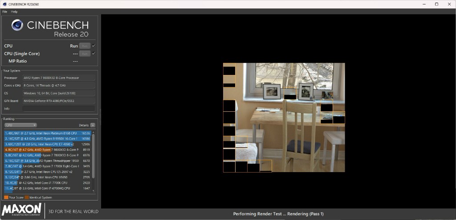Open the CPU ranking type dropdown
This screenshot has width=456, height=220.
pos(20,125)
